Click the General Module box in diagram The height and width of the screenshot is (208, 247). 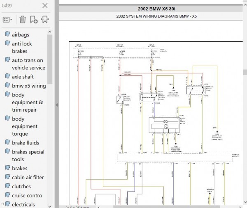(x=175, y=158)
